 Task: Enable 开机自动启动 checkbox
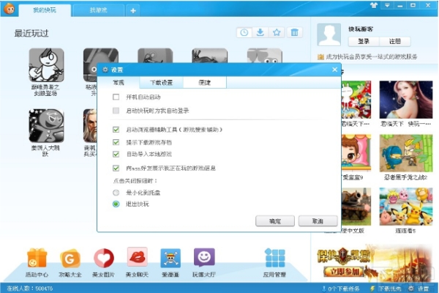(x=116, y=97)
